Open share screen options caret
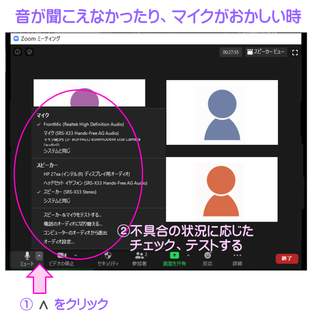The width and height of the screenshot is (312, 321). (x=188, y=255)
